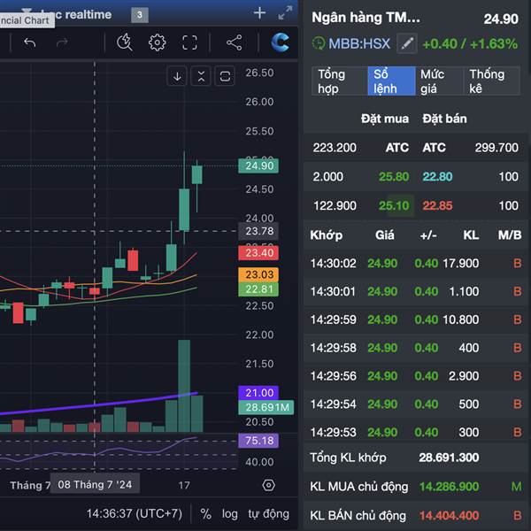Maximize pane with square bracket button
The height and width of the screenshot is (531, 531).
coord(225,76)
